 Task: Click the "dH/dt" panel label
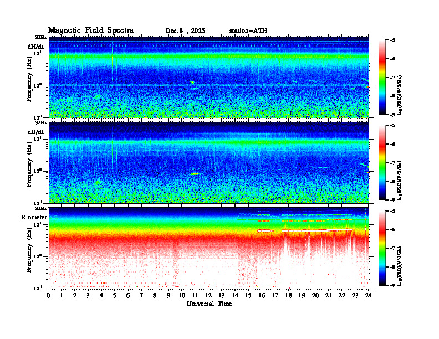tap(35, 47)
